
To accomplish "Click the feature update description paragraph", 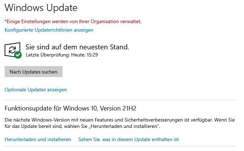I will pos(119,123).
